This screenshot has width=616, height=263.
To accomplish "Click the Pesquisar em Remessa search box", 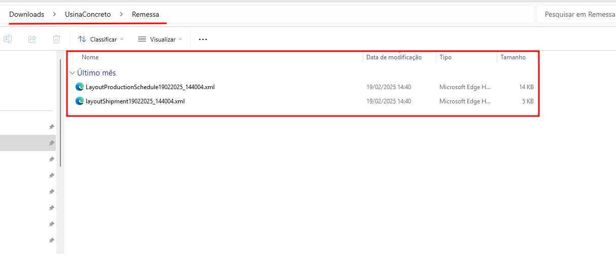I will point(577,15).
